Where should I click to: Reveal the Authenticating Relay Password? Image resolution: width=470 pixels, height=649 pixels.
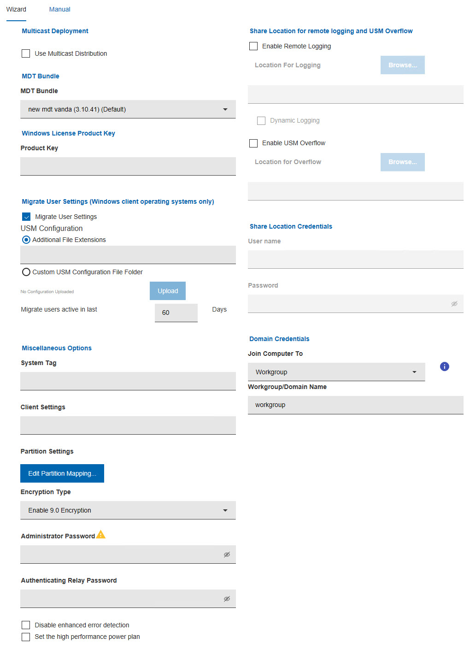(227, 599)
